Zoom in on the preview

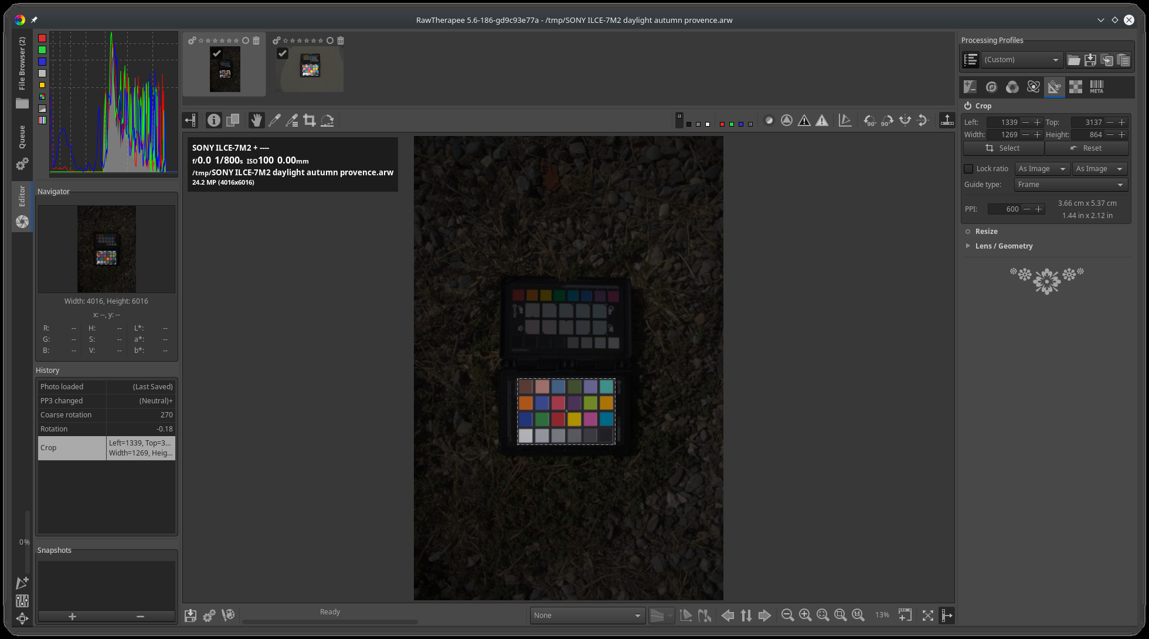pos(805,615)
